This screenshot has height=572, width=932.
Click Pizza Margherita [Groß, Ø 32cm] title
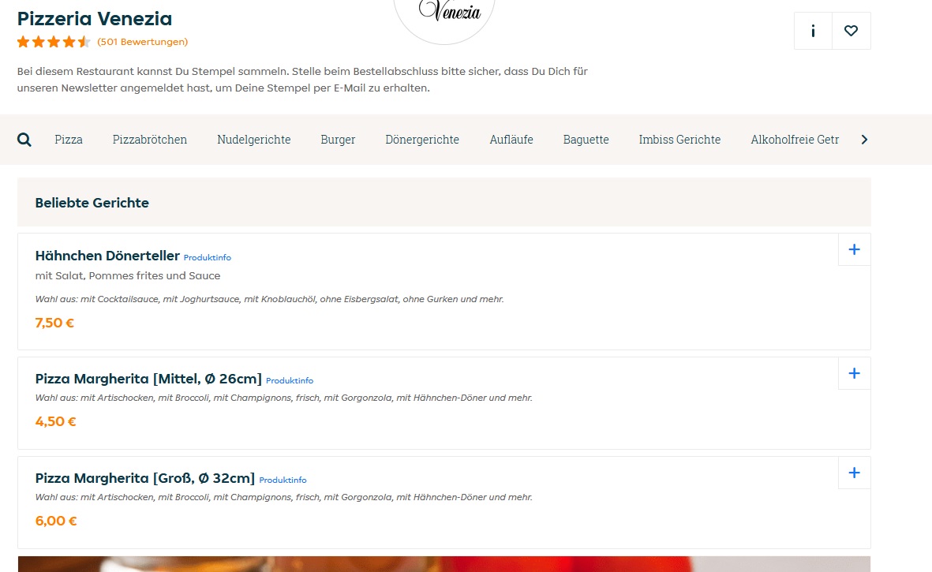click(x=145, y=478)
